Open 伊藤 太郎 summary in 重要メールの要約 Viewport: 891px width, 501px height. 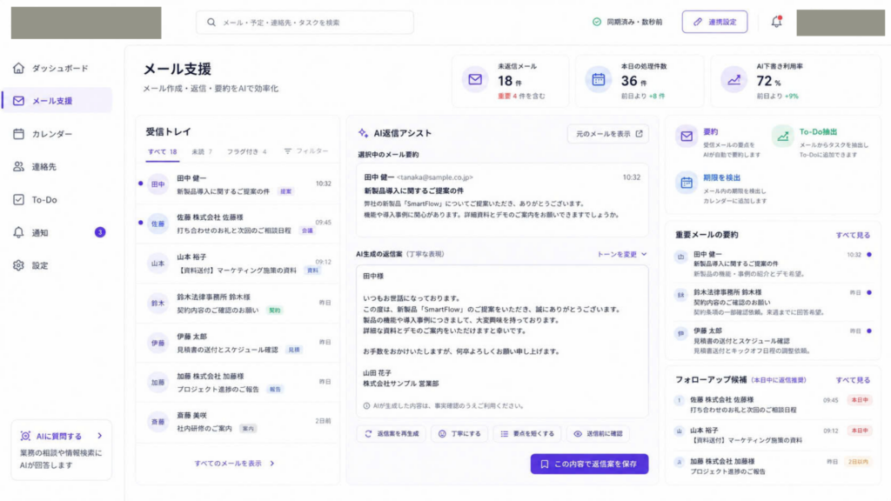(773, 340)
